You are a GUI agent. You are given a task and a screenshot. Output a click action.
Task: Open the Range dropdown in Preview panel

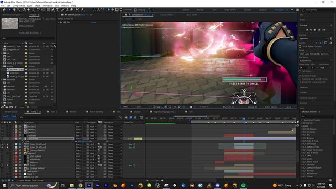[316, 54]
